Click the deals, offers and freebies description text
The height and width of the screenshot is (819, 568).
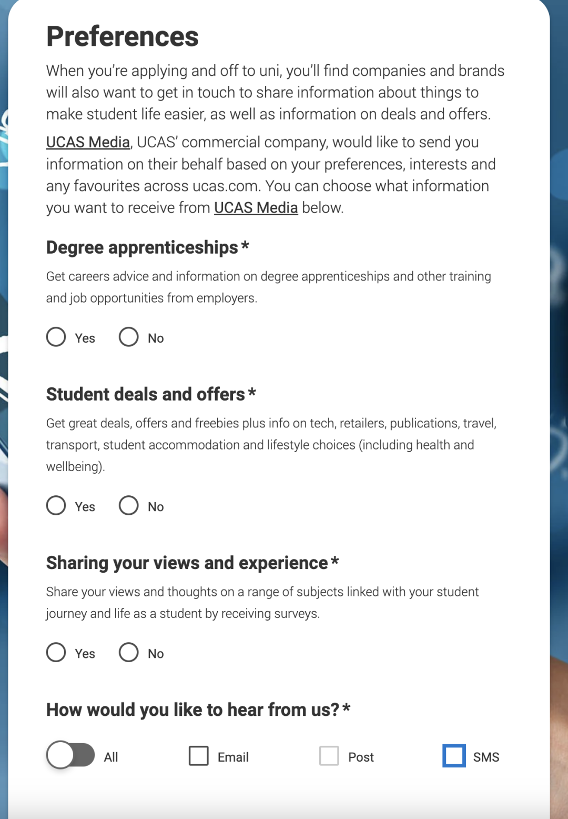tap(271, 445)
